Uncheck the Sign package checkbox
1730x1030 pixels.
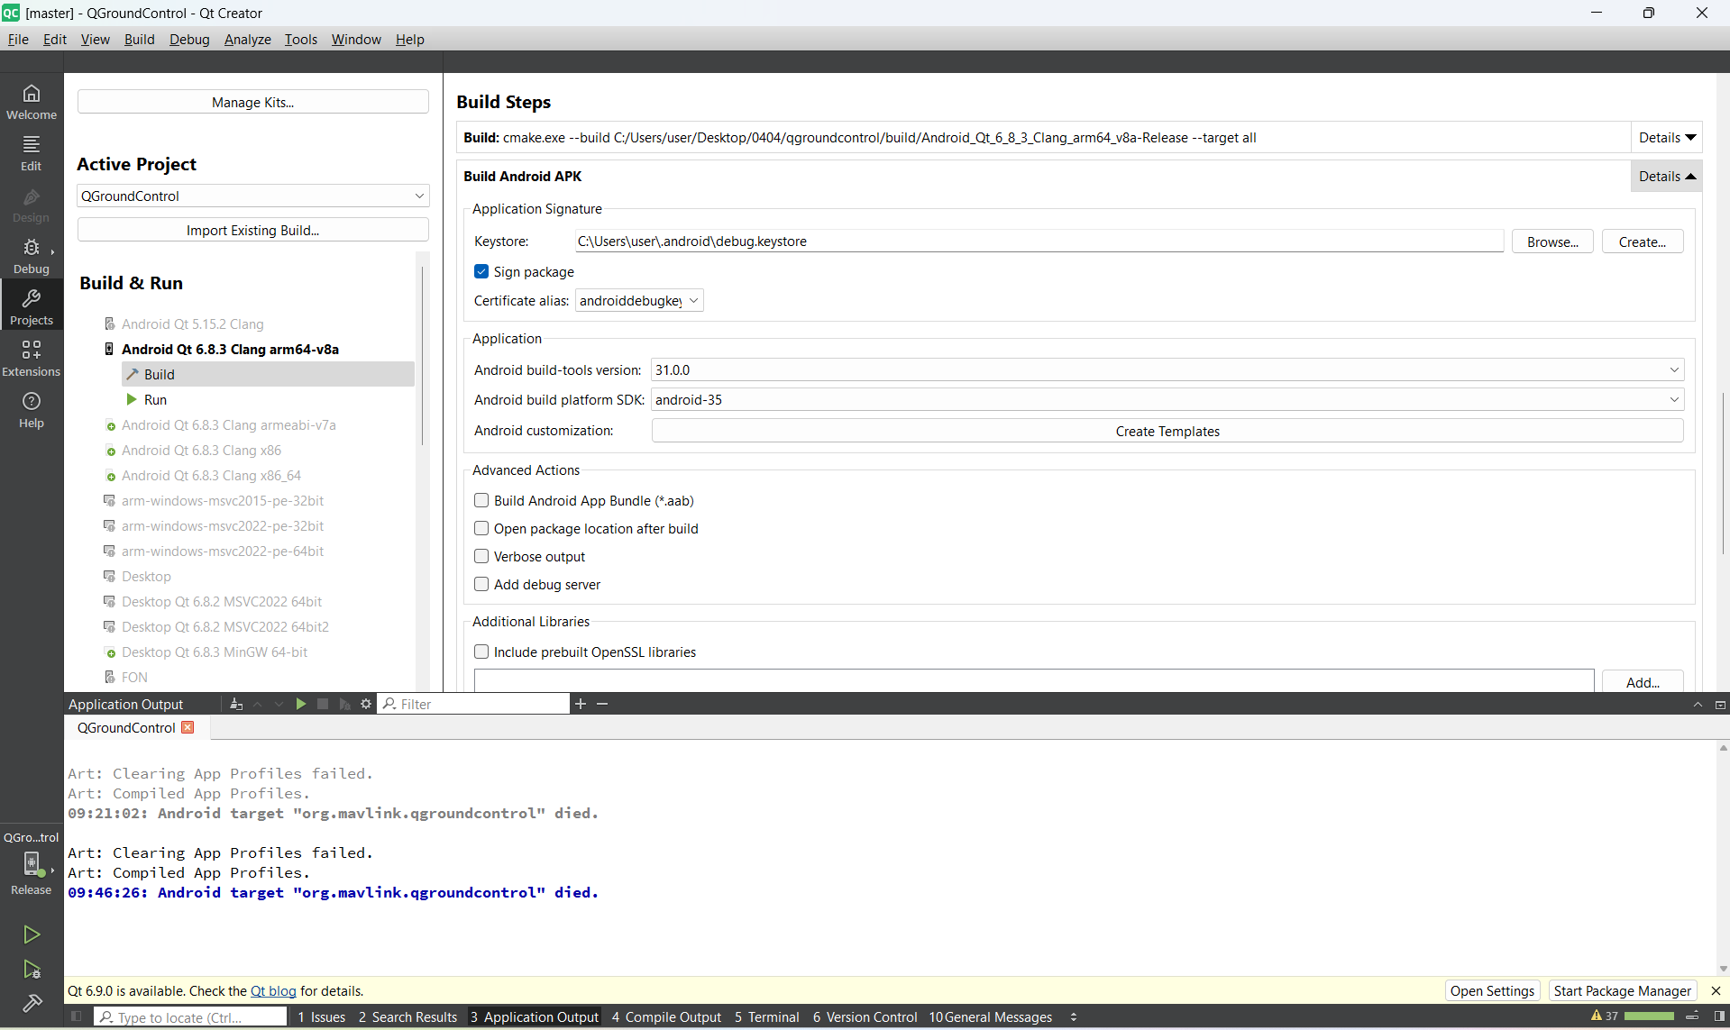coord(481,271)
